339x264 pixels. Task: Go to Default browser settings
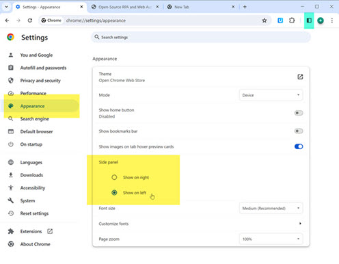click(x=36, y=132)
